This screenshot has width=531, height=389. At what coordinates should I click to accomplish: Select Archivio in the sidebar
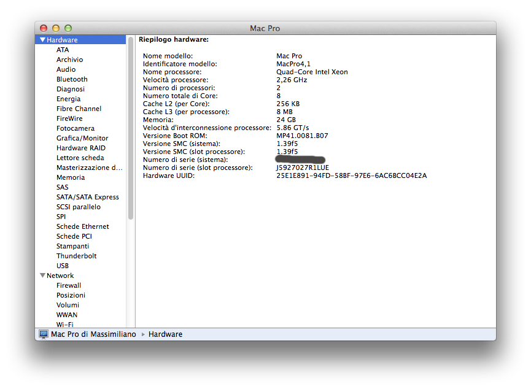[69, 60]
